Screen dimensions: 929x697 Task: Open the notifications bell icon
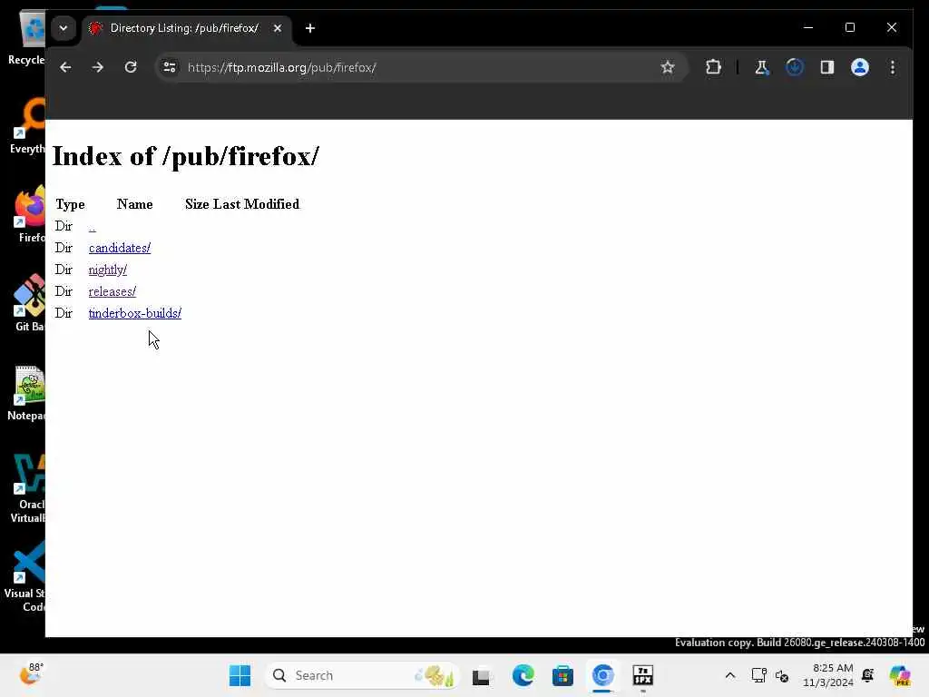(x=868, y=675)
